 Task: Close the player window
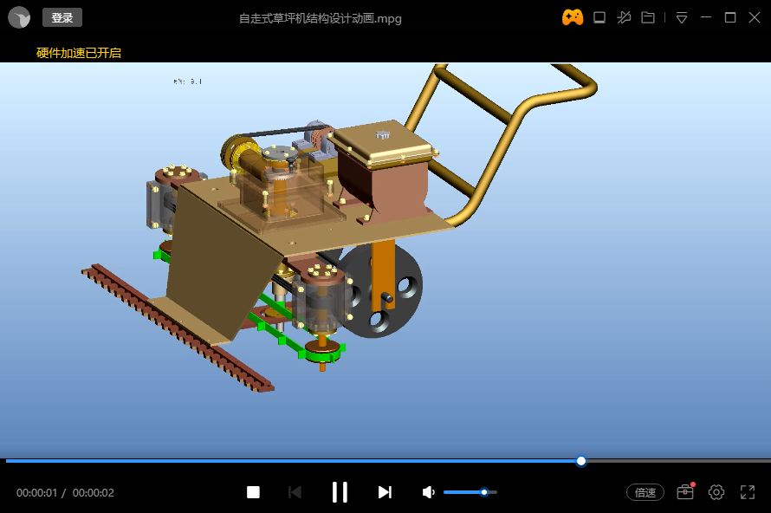[x=755, y=17]
